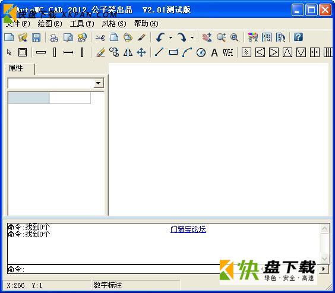The width and height of the screenshot is (335, 293).
Task: Open the 帮助(H) menu
Action: pos(146,24)
